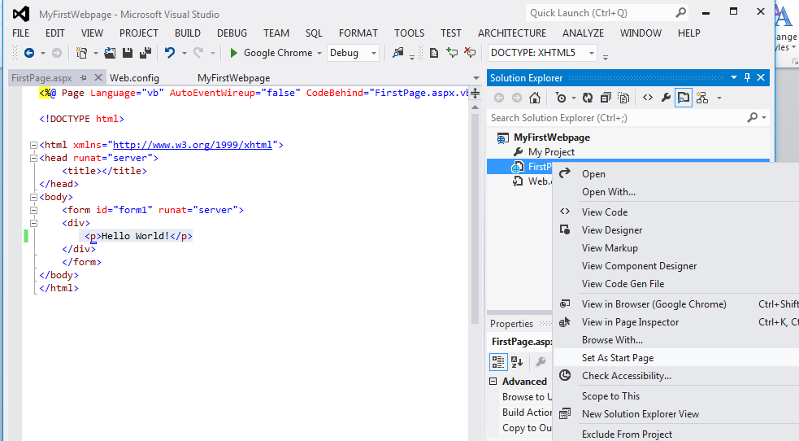Undo the last edit with Undo icon
This screenshot has width=799, height=441.
coord(170,53)
